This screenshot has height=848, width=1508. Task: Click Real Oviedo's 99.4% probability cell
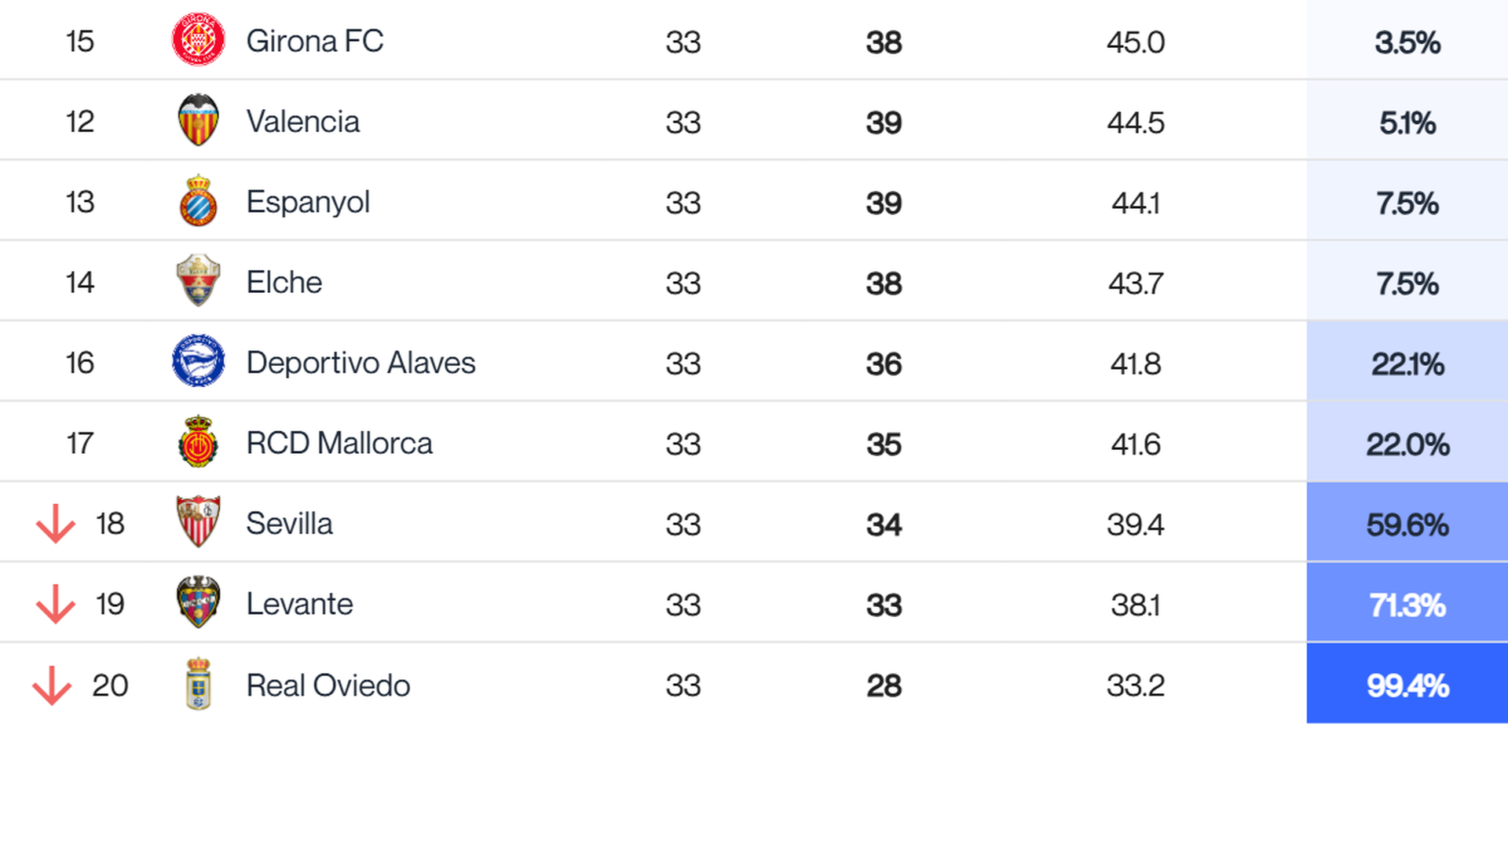pos(1407,685)
